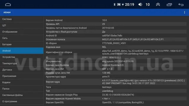Select the Сеть category
This screenshot has width=189, height=106.
22,38
